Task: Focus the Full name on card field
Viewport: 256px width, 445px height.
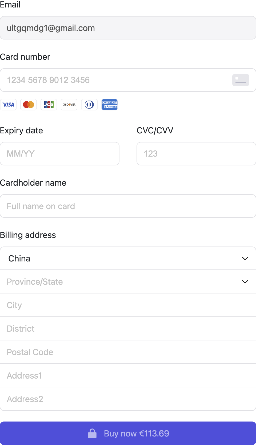Action: 128,206
